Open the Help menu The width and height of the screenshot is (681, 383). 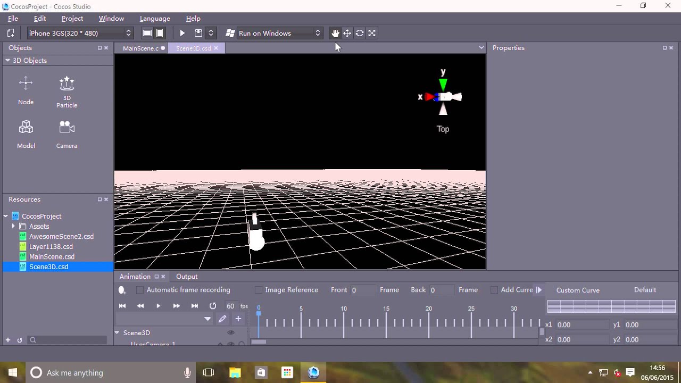pos(193,19)
